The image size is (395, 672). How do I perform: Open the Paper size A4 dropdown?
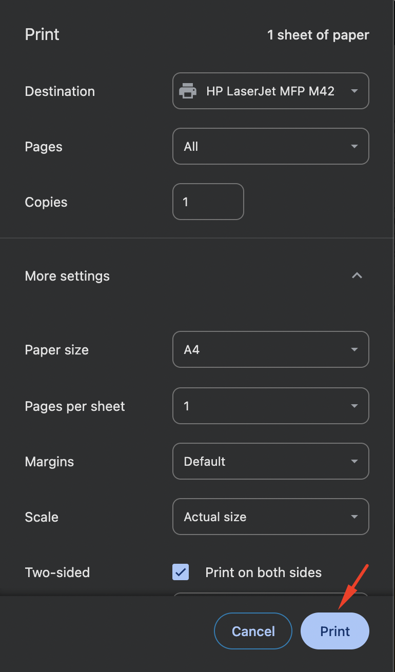point(270,350)
